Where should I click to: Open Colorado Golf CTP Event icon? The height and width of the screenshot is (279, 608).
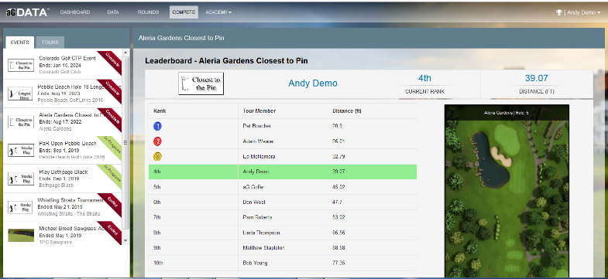(21, 65)
